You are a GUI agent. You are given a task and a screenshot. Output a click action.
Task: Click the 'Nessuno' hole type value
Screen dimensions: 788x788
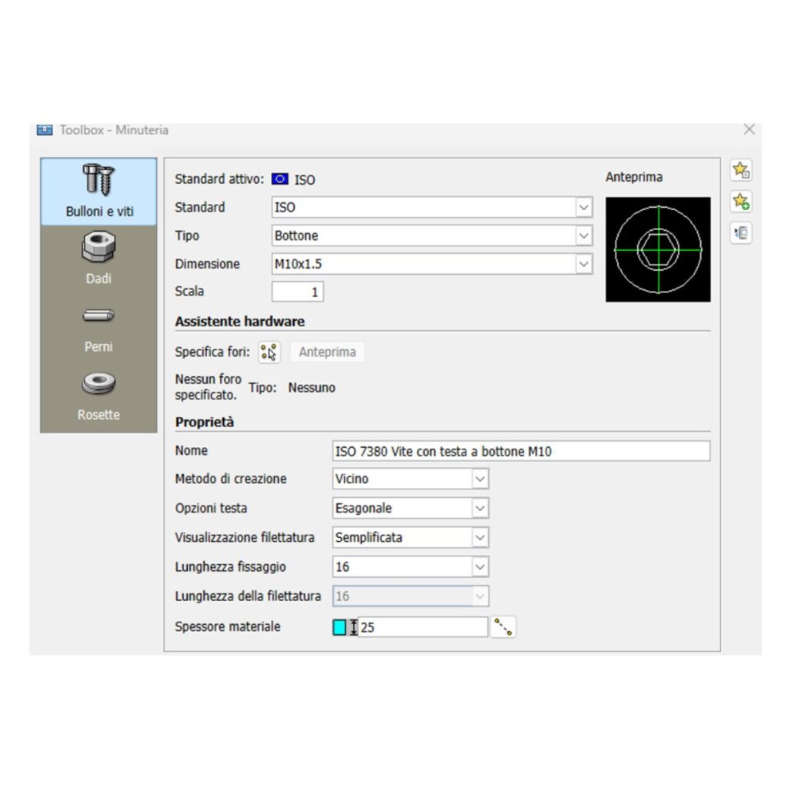pos(312,388)
